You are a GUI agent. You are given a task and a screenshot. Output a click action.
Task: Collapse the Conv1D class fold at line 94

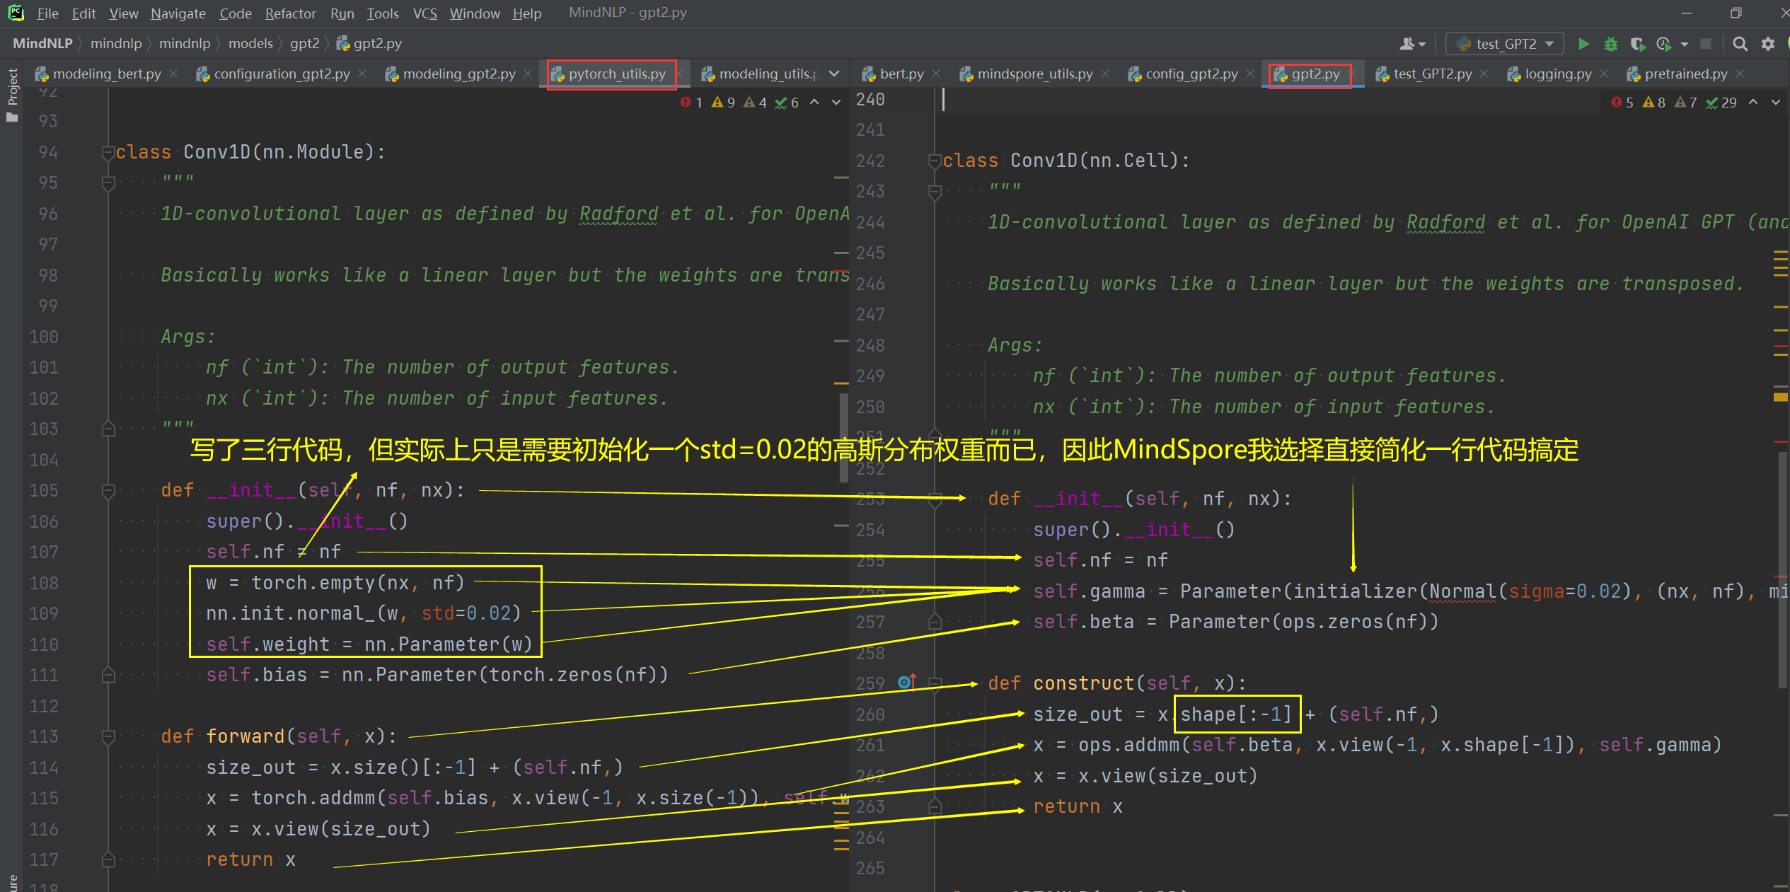(x=108, y=152)
